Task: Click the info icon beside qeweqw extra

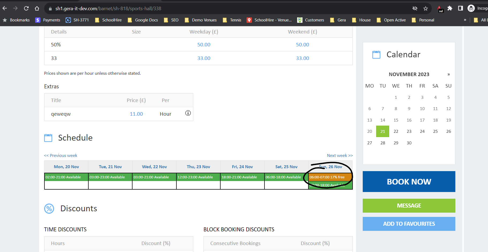Action: pyautogui.click(x=188, y=113)
